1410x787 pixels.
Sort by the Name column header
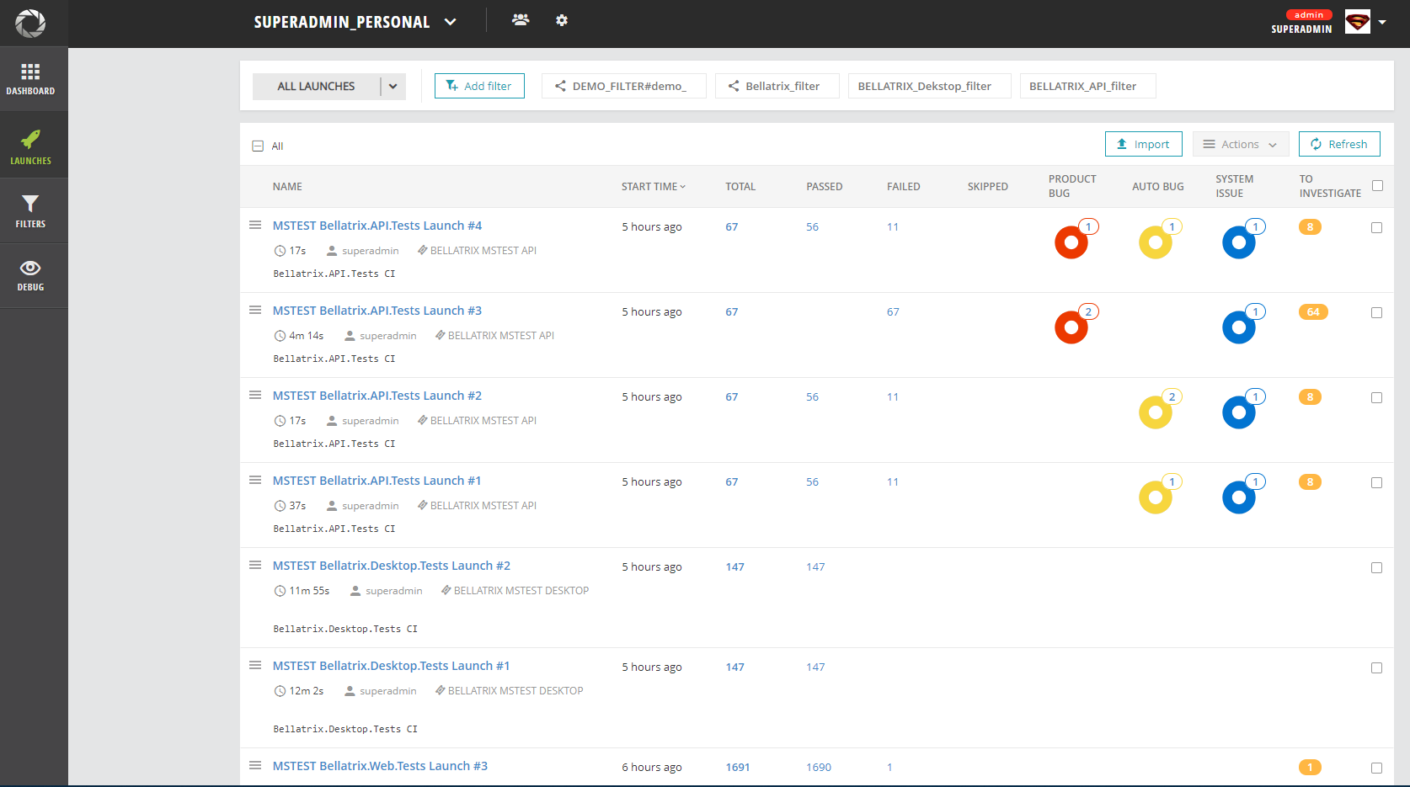pyautogui.click(x=287, y=186)
